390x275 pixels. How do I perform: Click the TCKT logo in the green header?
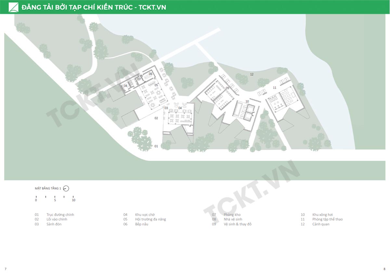(x=14, y=7)
